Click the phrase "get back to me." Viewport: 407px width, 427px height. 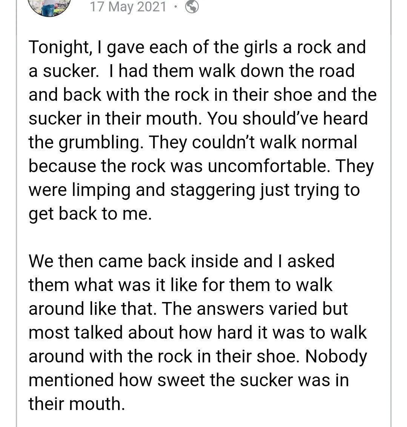click(x=90, y=214)
